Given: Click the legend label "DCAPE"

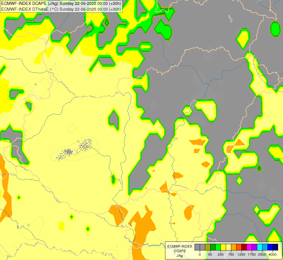Looking at the screenshot, I should [180, 251].
